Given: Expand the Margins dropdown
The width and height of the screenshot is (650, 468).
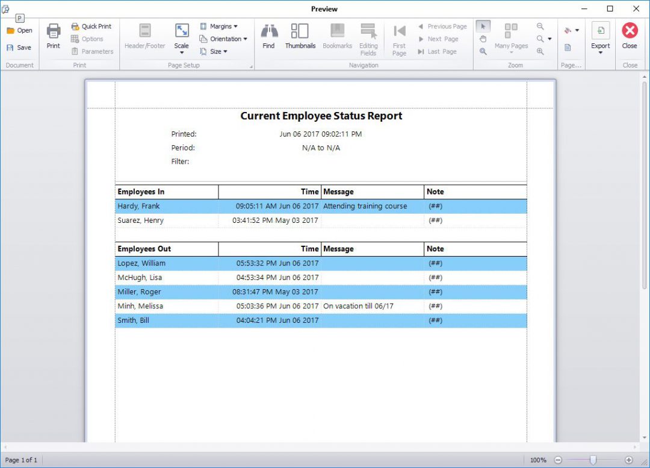Looking at the screenshot, I should [x=221, y=26].
